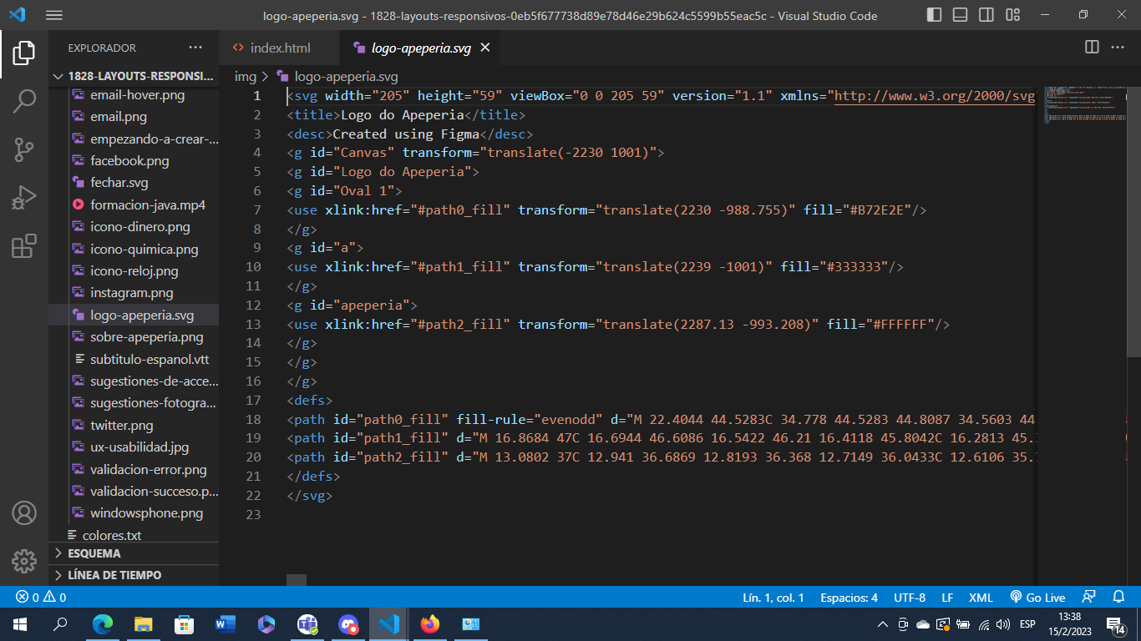The height and width of the screenshot is (641, 1141).
Task: Open Explorer Views and More Actions ellipsis
Action: (x=195, y=48)
